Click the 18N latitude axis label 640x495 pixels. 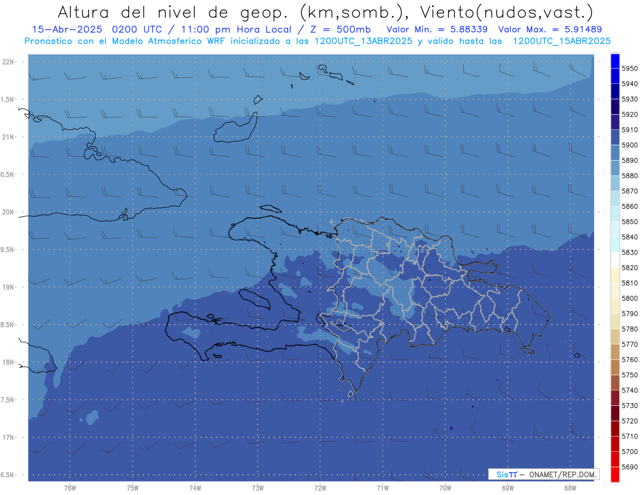click(9, 362)
